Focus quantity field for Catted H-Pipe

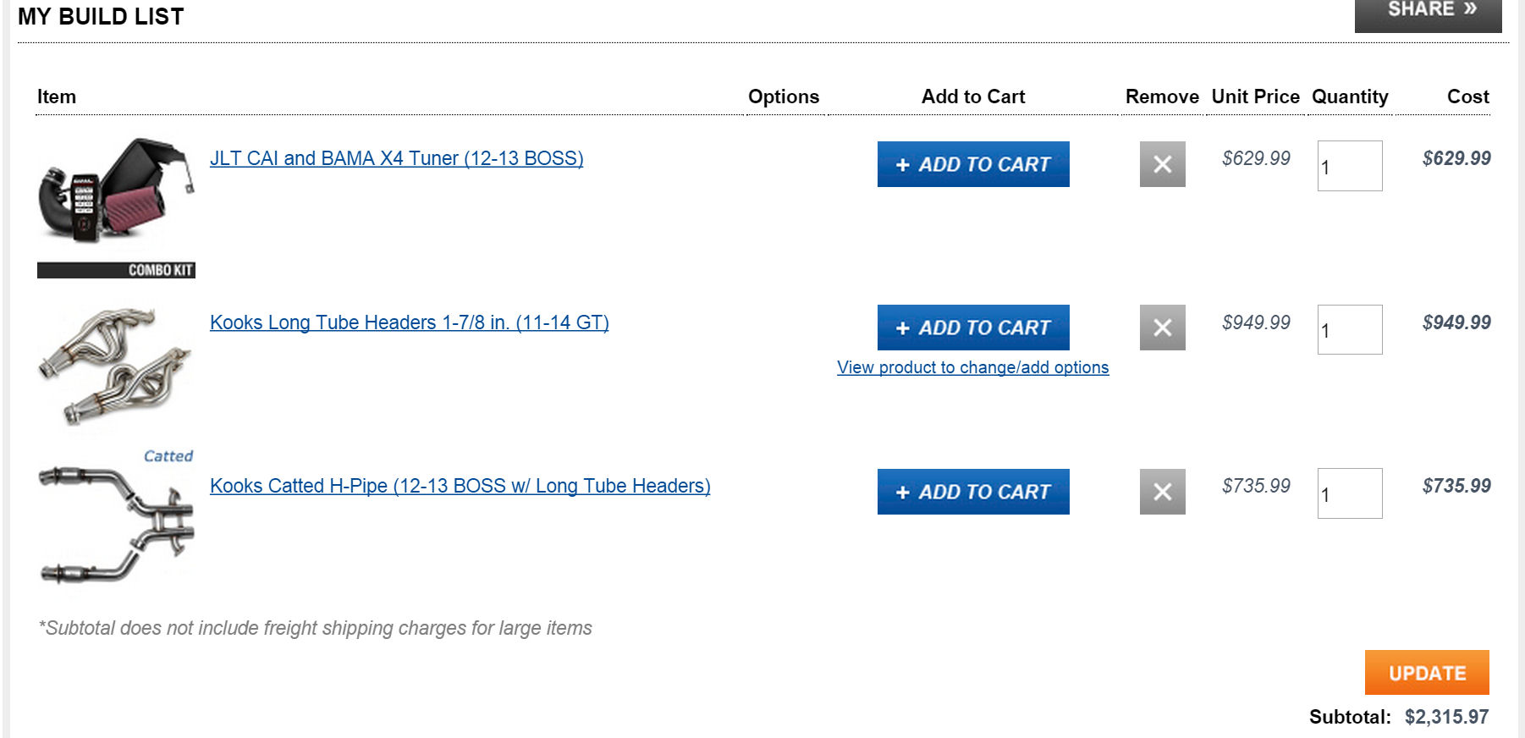point(1349,493)
